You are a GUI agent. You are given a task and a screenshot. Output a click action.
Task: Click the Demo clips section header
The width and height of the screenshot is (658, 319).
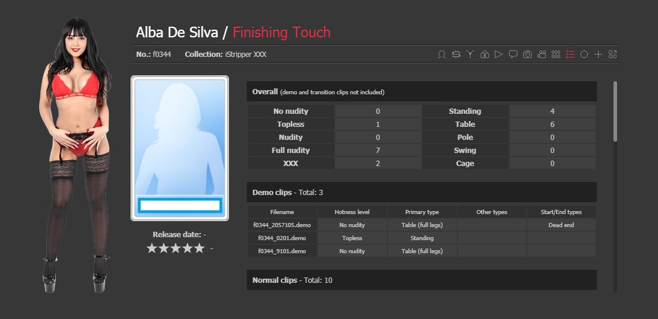421,192
